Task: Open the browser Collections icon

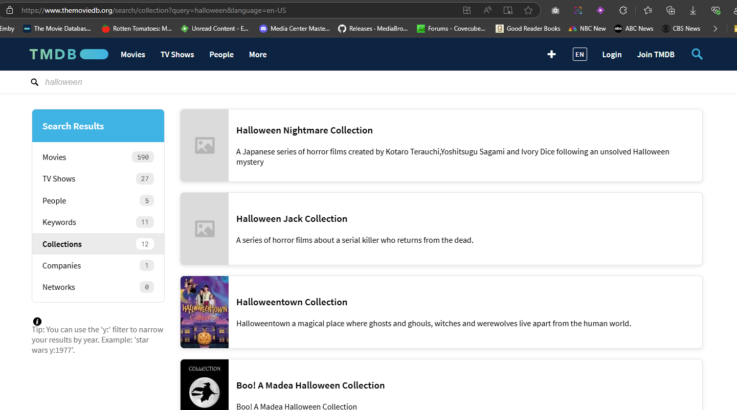Action: pyautogui.click(x=671, y=10)
